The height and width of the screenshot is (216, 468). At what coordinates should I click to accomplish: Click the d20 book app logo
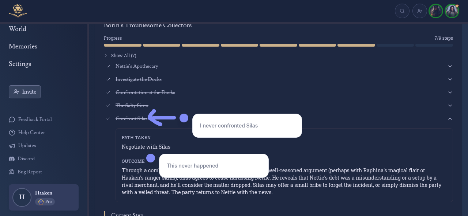click(x=18, y=11)
